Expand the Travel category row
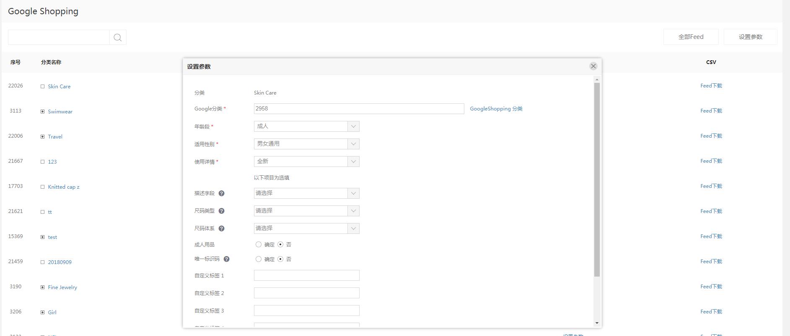 [x=42, y=136]
